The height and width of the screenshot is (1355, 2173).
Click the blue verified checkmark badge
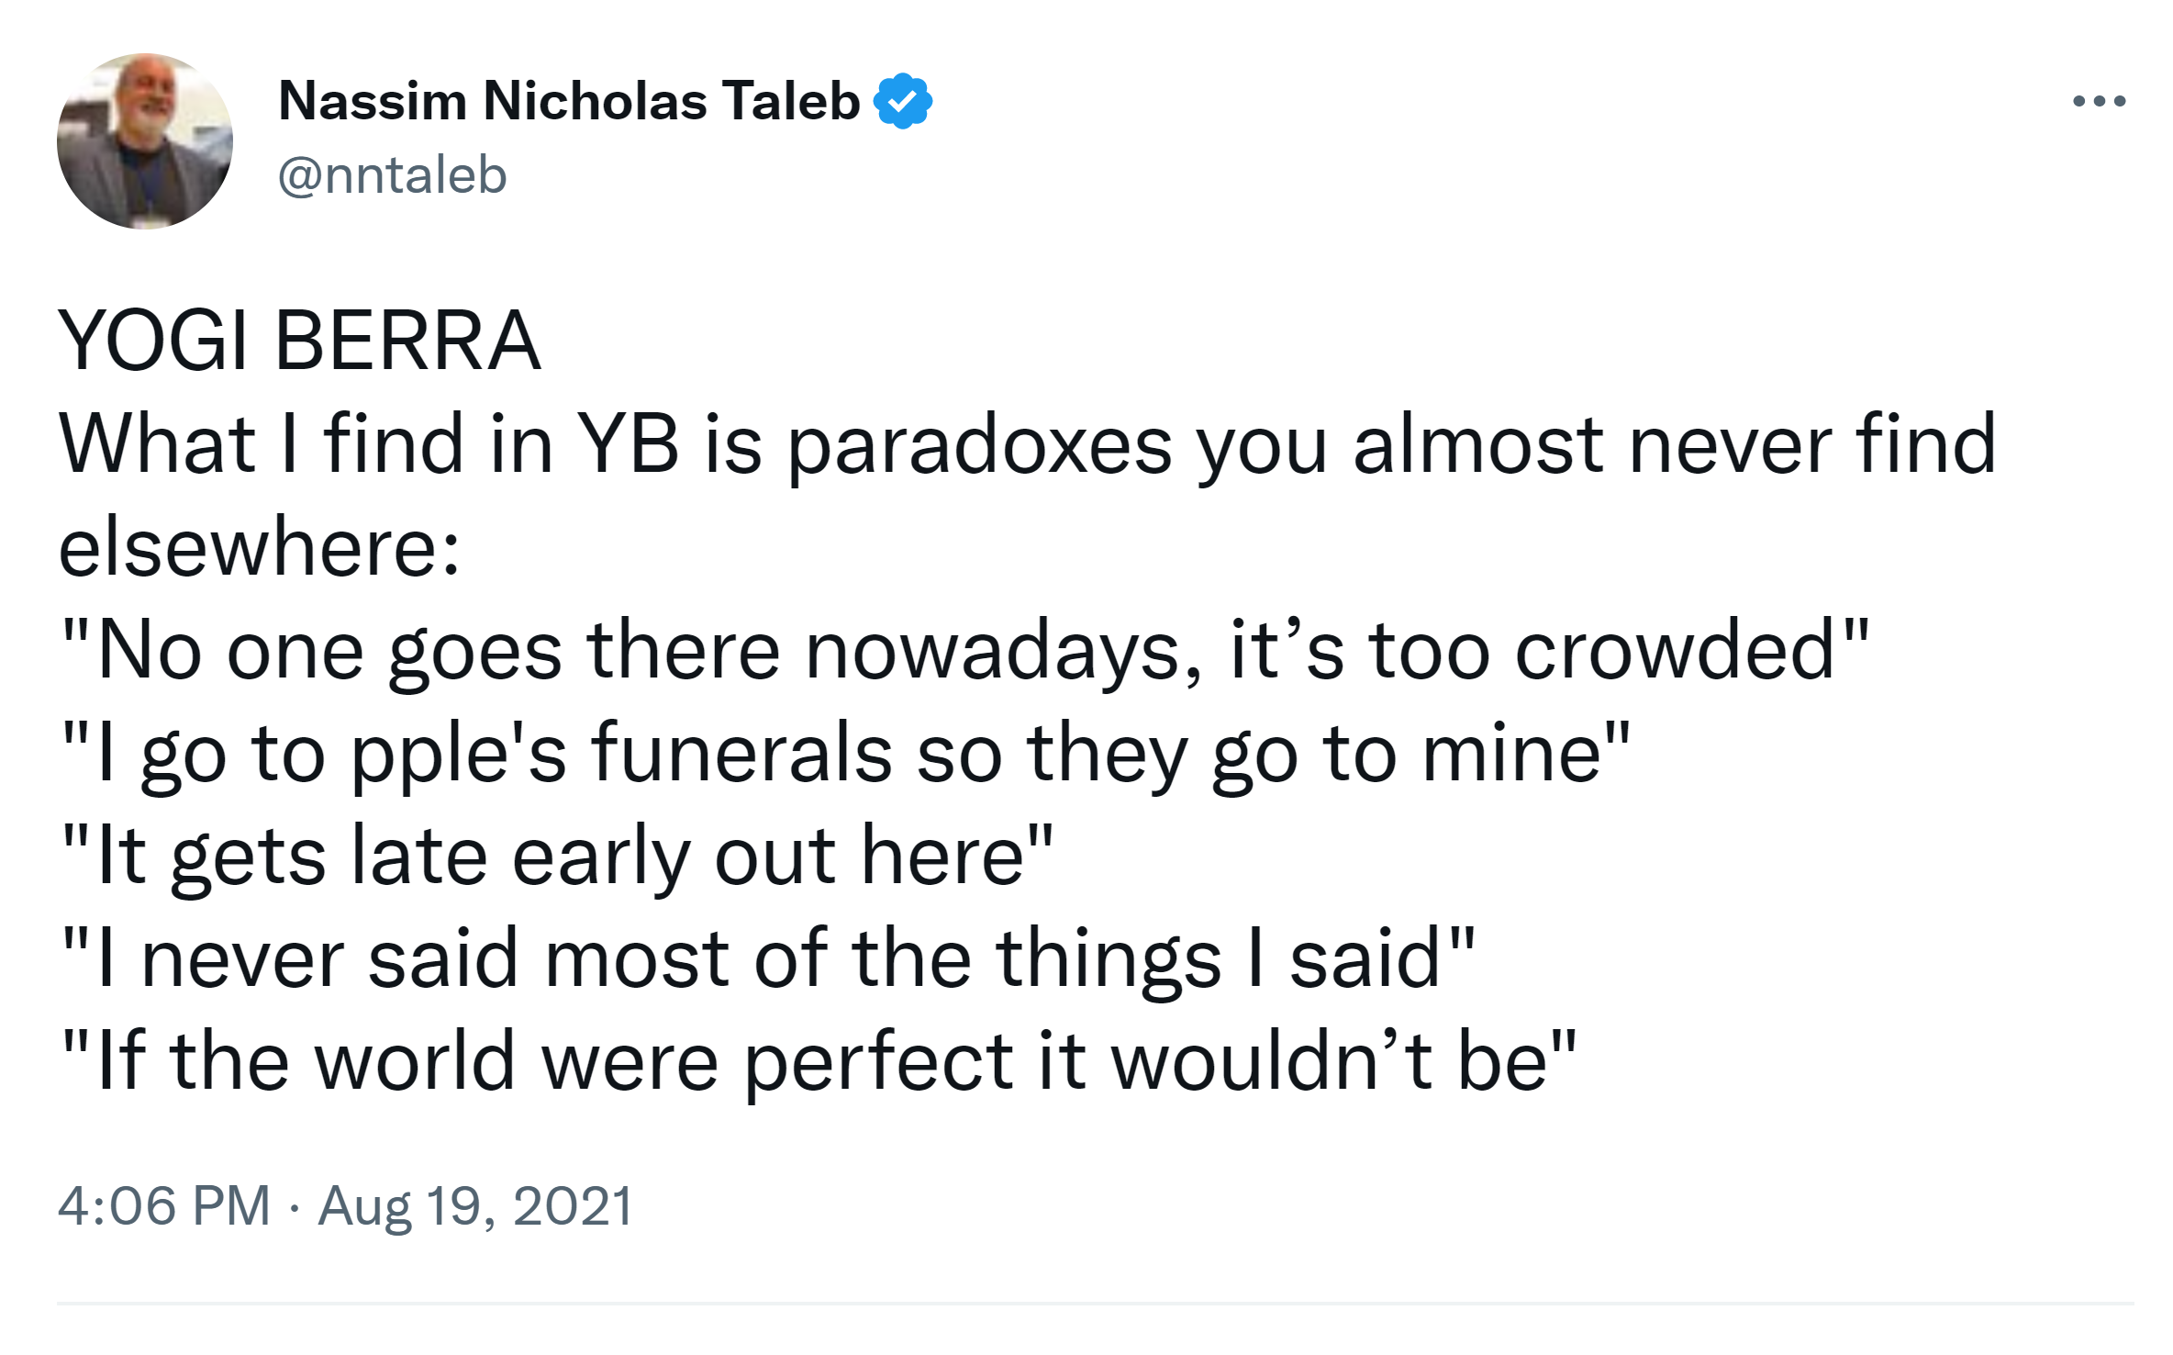point(903,101)
